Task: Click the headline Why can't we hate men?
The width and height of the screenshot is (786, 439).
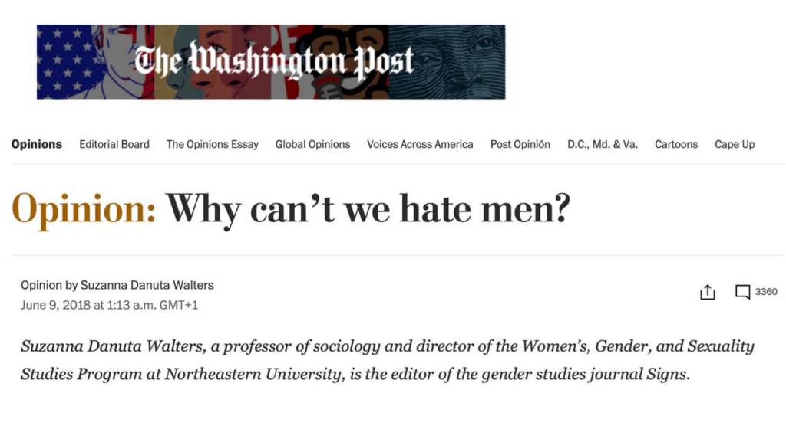Action: click(x=368, y=208)
